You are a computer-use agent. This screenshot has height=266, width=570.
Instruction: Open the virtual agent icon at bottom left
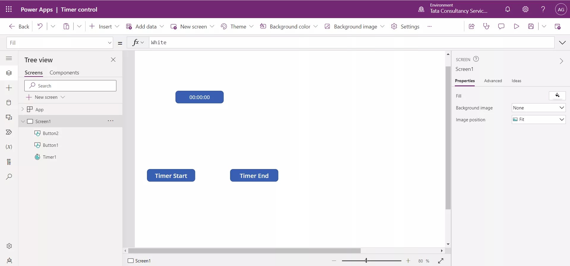coord(9,260)
